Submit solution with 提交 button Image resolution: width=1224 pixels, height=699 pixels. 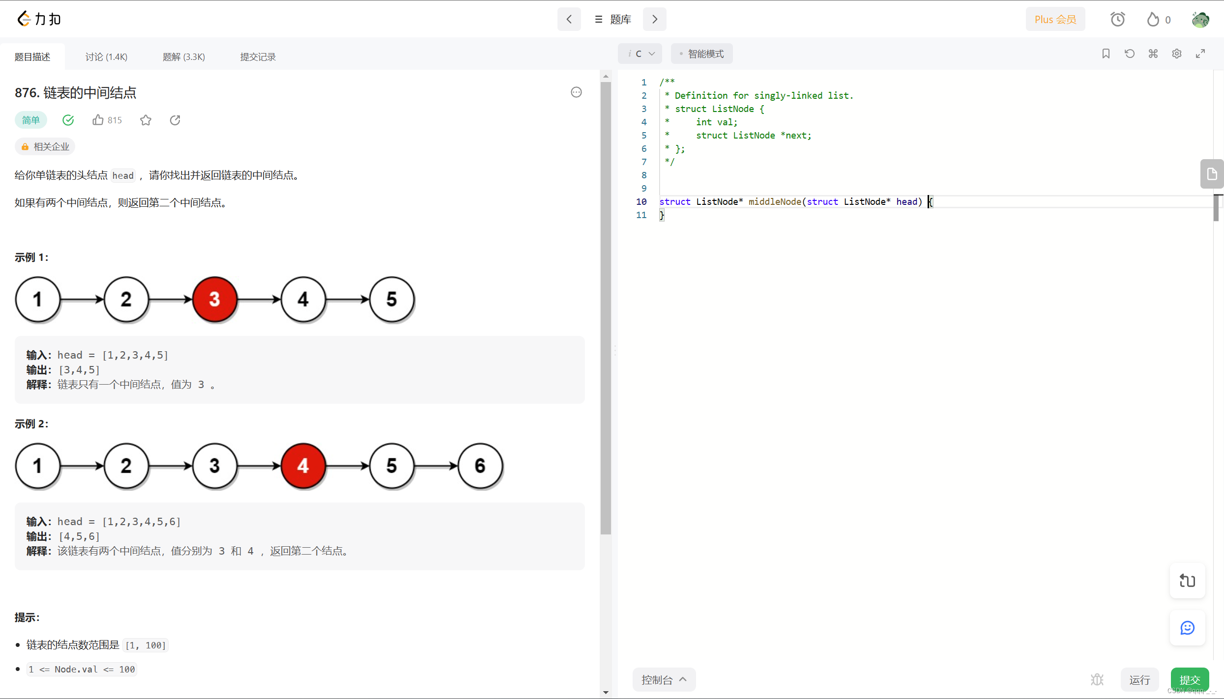(x=1190, y=680)
